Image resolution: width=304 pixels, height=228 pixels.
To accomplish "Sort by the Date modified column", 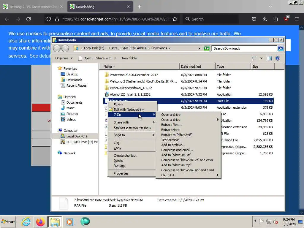I will [197, 66].
